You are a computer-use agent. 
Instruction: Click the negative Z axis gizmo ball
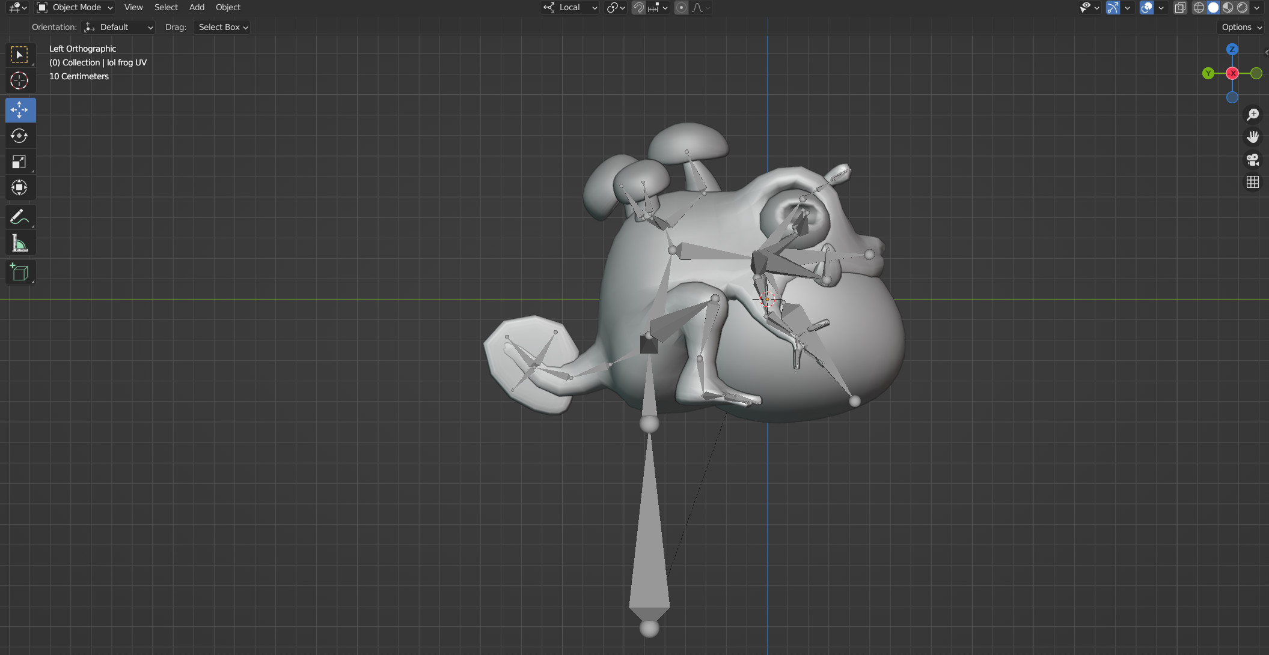click(x=1232, y=97)
